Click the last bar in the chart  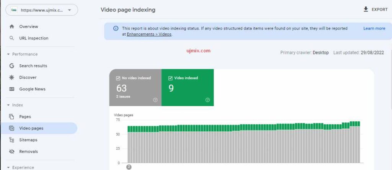pos(358,142)
